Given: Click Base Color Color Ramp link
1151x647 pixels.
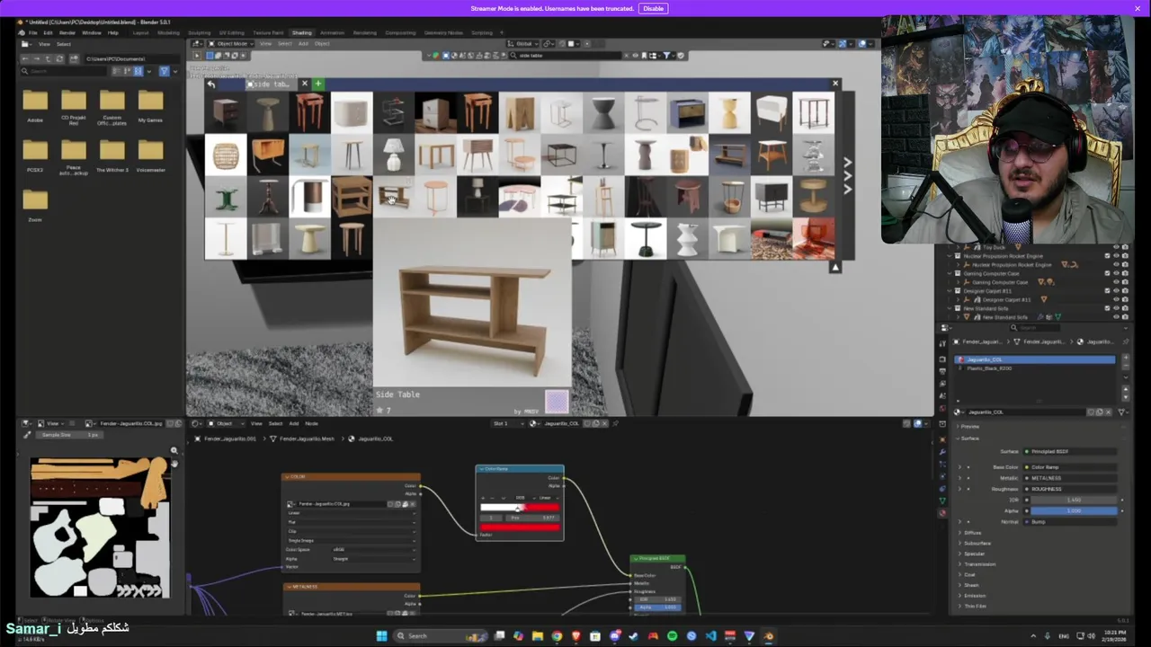Looking at the screenshot, I should pos(1070,467).
